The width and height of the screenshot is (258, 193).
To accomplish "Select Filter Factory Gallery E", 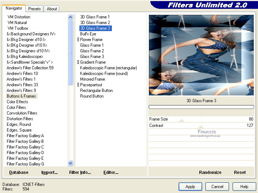I will (25, 158).
